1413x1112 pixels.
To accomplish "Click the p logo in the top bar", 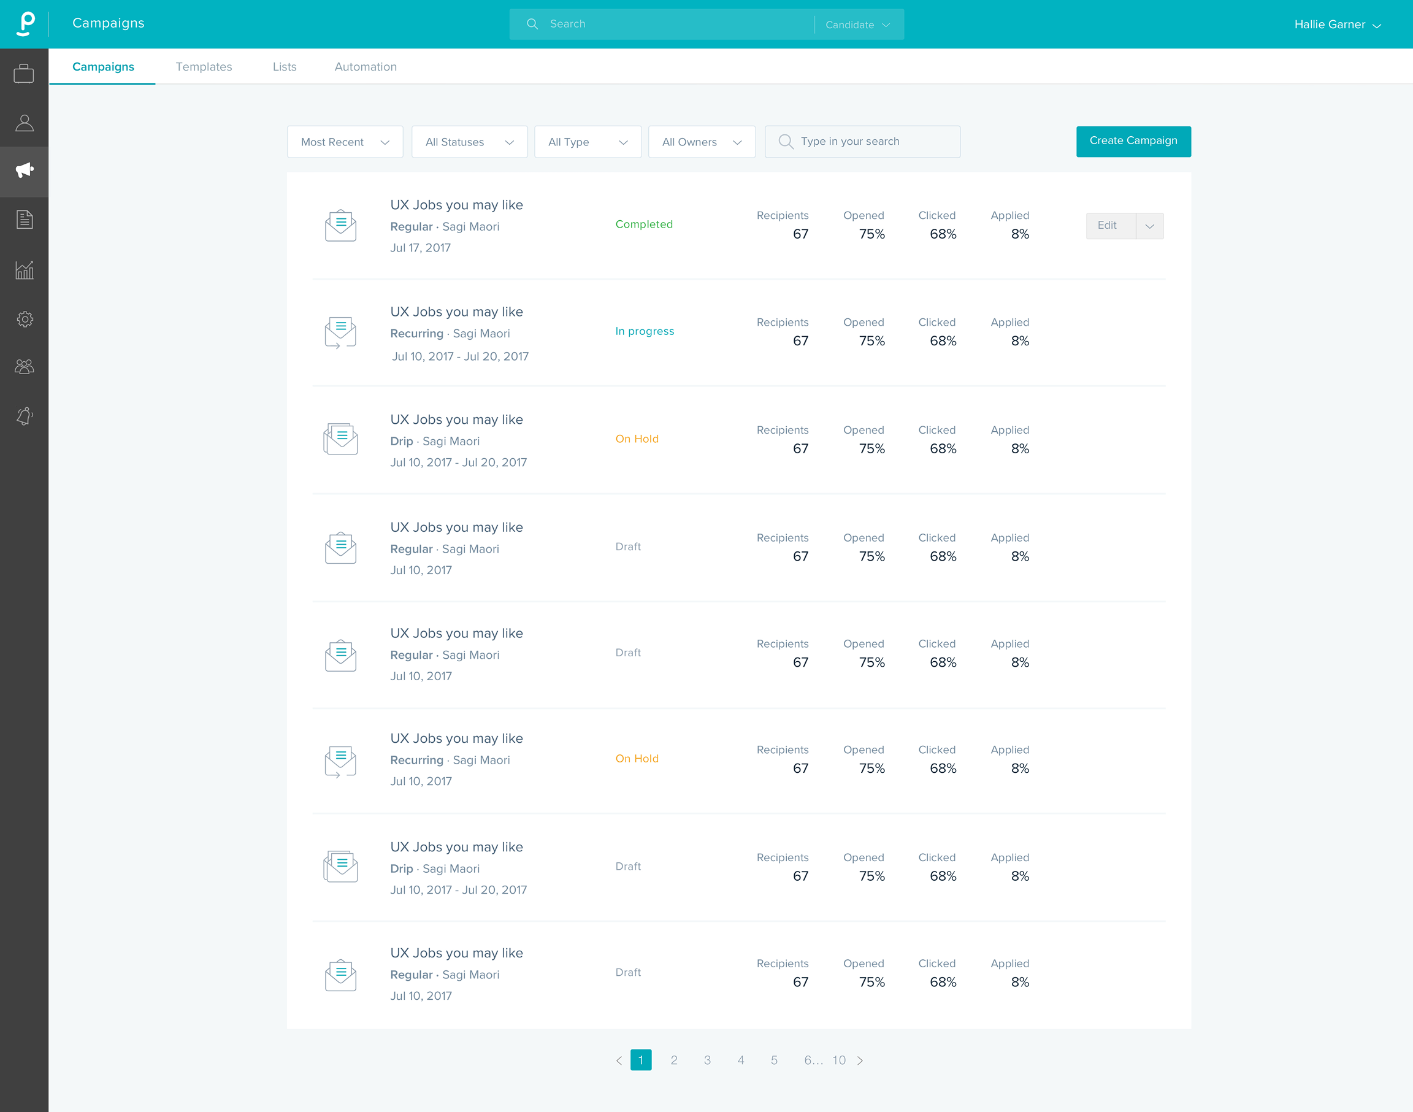I will click(x=25, y=24).
